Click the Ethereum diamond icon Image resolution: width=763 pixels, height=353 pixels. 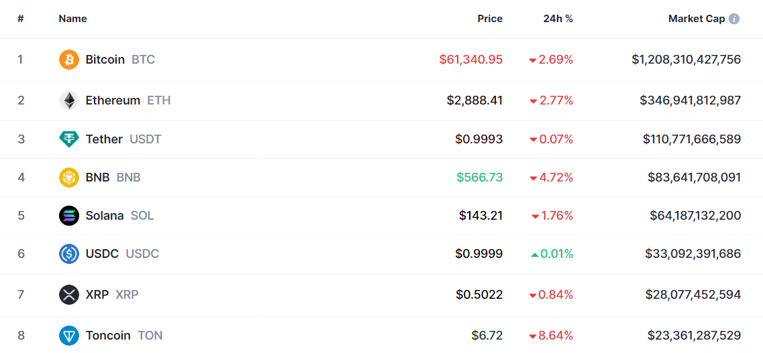[68, 100]
